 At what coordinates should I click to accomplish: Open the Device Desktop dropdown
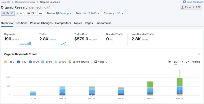click(x=64, y=13)
